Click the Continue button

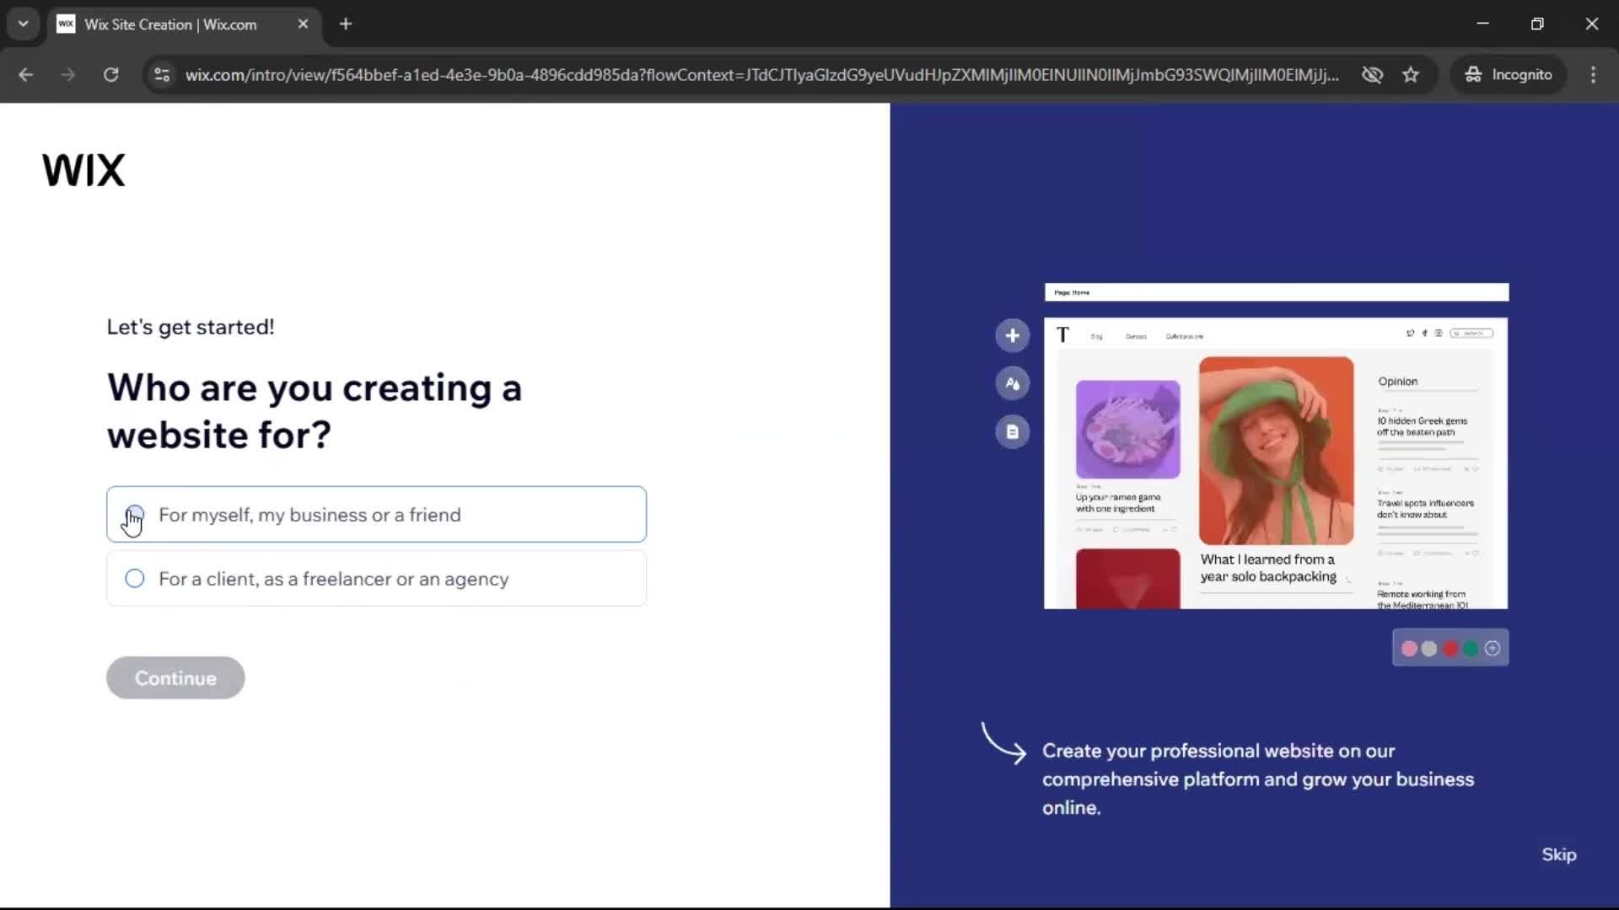(175, 678)
